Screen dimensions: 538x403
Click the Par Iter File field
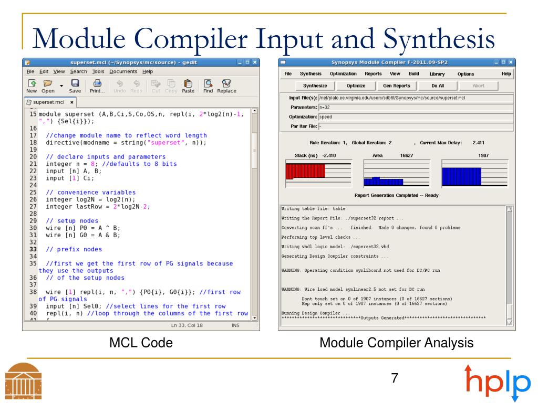point(416,126)
